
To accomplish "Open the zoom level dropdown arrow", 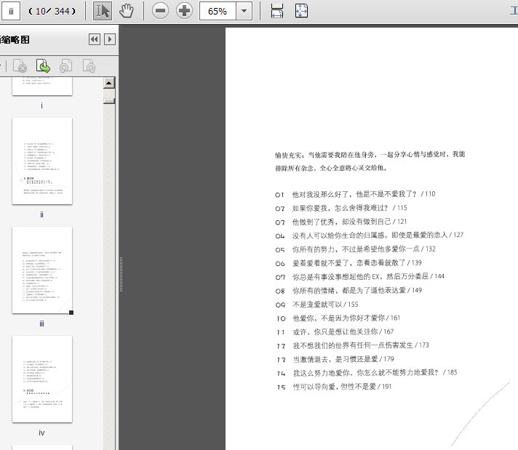I will (244, 11).
